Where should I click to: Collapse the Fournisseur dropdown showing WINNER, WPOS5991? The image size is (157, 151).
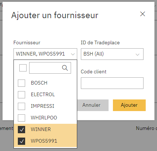pos(45,54)
